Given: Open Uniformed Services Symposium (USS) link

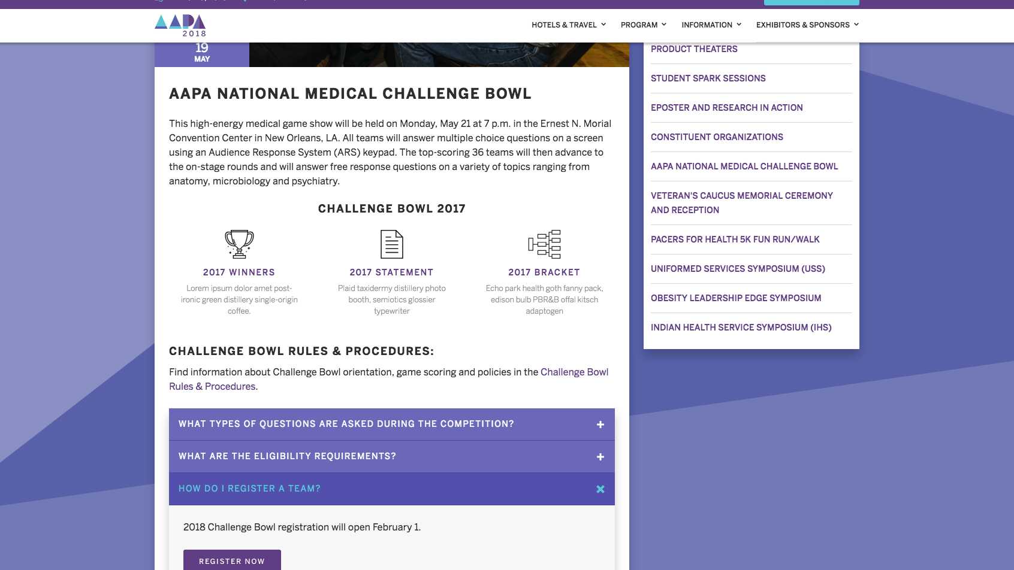Looking at the screenshot, I should (x=738, y=269).
